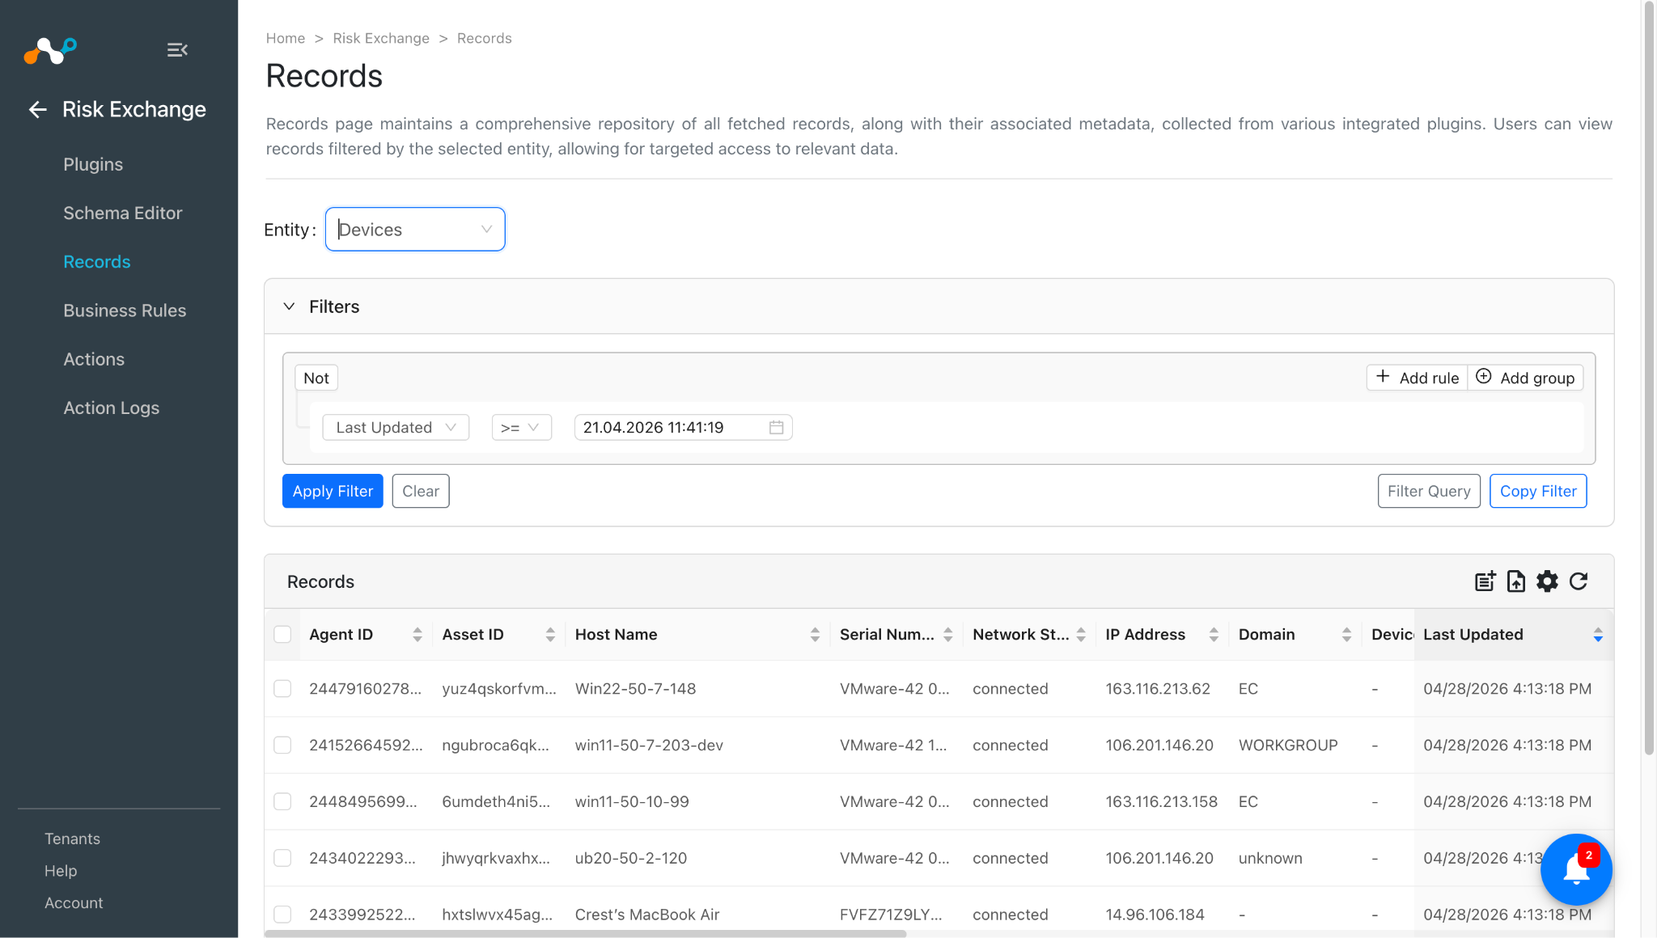1657x938 pixels.
Task: Click the horizontal table scrollbar
Action: pyautogui.click(x=586, y=933)
